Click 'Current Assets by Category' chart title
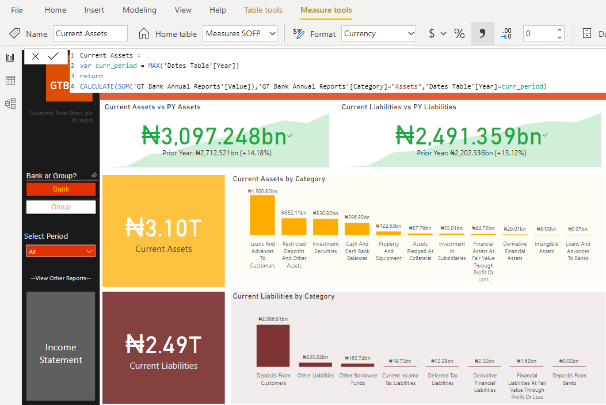Screen dimensions: 606x405 (279, 179)
